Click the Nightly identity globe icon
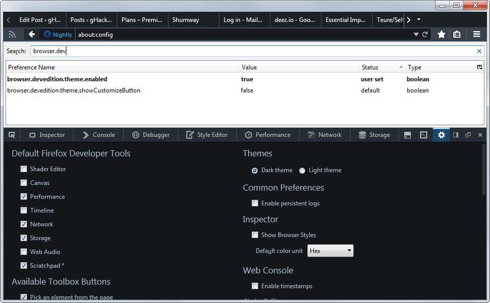490x303 pixels. pyautogui.click(x=47, y=34)
